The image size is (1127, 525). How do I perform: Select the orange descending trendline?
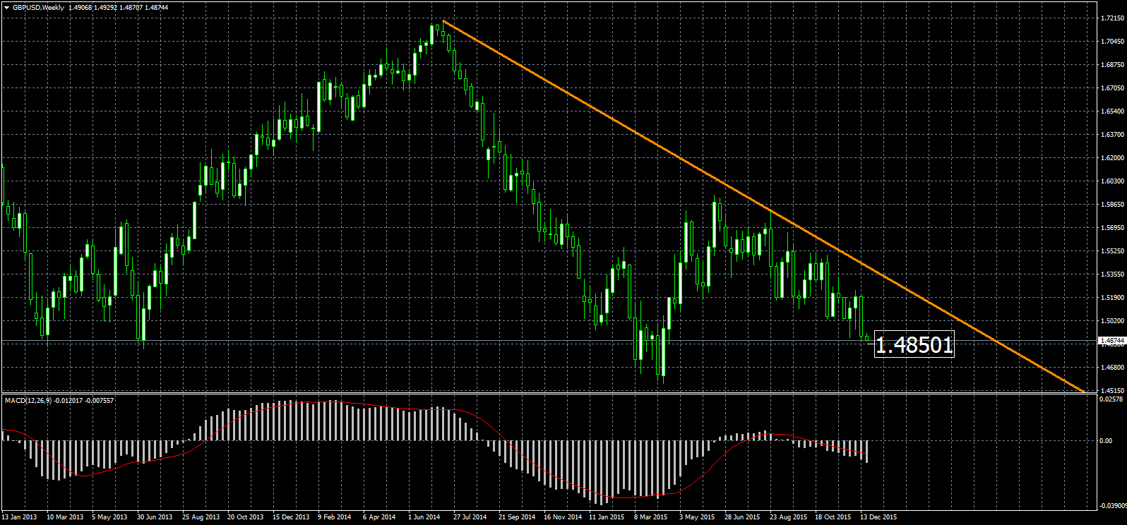click(706, 174)
